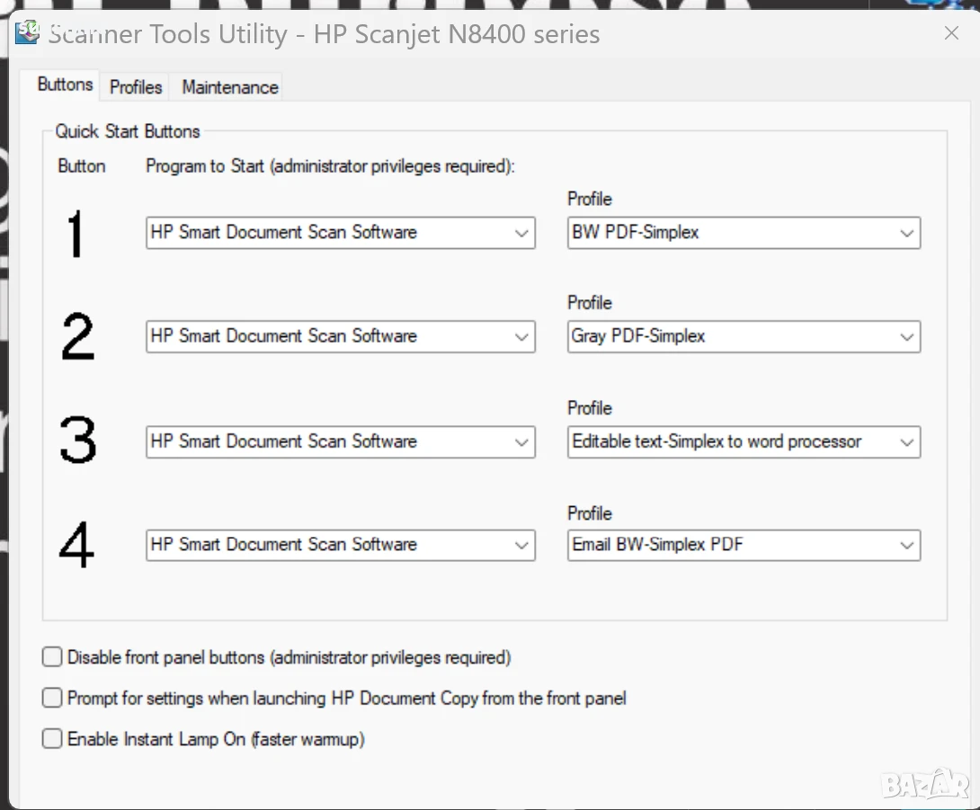This screenshot has height=810, width=980.
Task: Expand Button 4 program to start dropdown
Action: [341, 545]
